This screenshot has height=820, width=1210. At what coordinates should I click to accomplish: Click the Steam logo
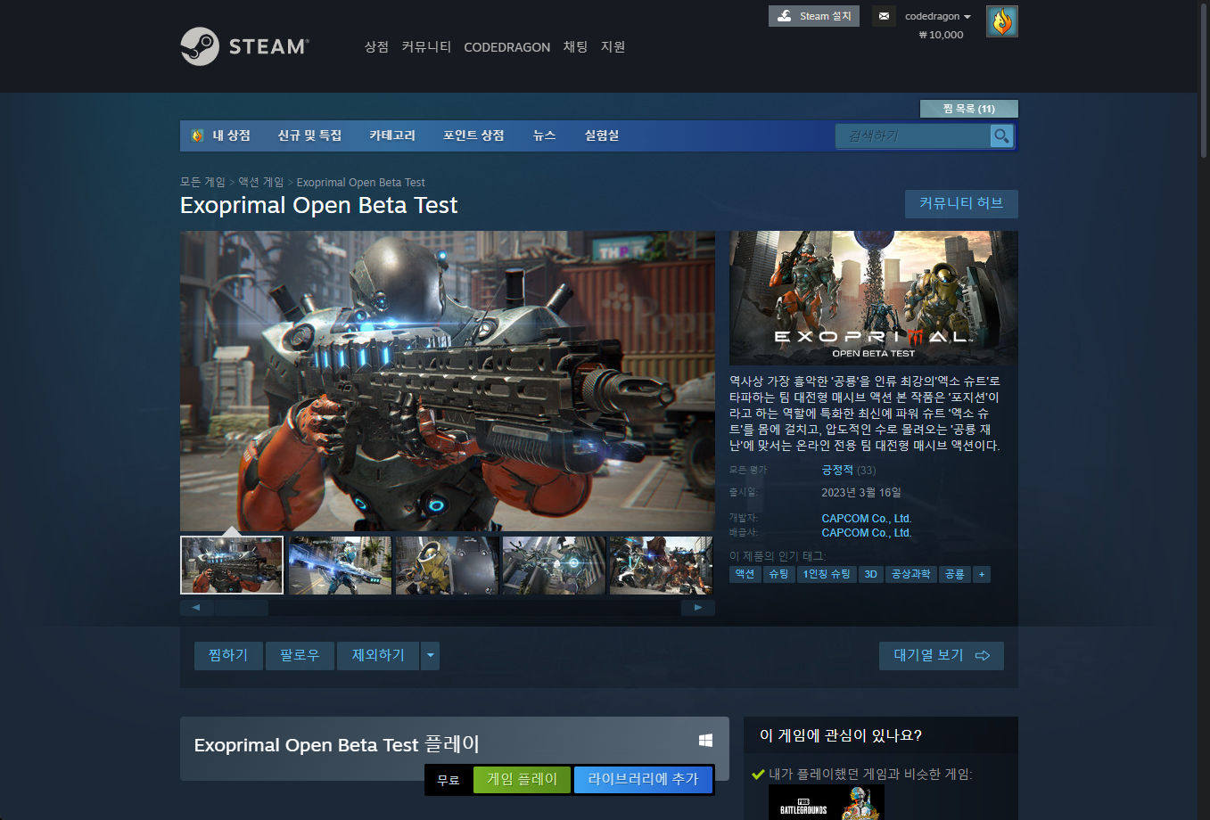pos(244,46)
